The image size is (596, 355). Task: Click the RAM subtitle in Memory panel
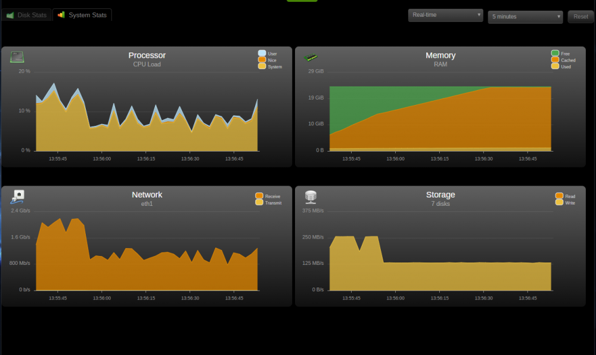coord(440,64)
